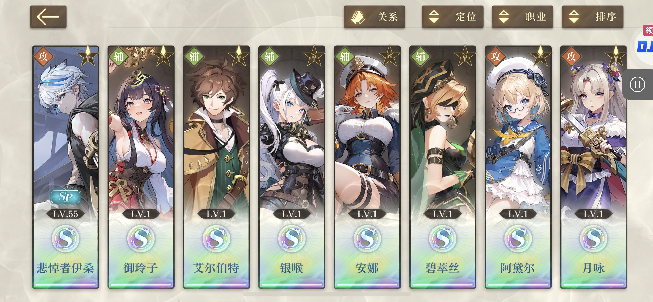This screenshot has width=653, height=302.
Task: Open the red 领 reward floating icon
Action: 648,30
